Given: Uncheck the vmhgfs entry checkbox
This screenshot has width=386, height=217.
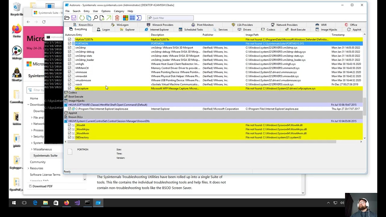Looking at the screenshot, I should click(x=70, y=64).
